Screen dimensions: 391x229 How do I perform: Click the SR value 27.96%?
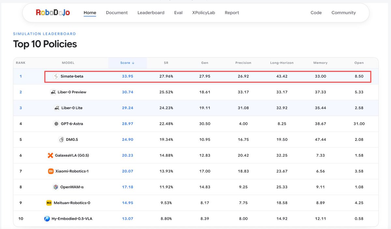tap(166, 76)
